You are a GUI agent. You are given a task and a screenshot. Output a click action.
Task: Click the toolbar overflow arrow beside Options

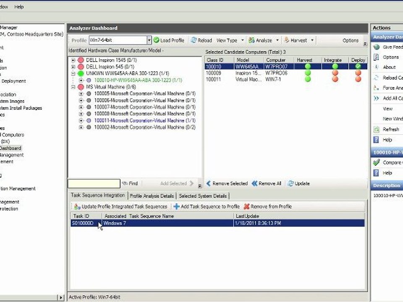[x=365, y=44]
